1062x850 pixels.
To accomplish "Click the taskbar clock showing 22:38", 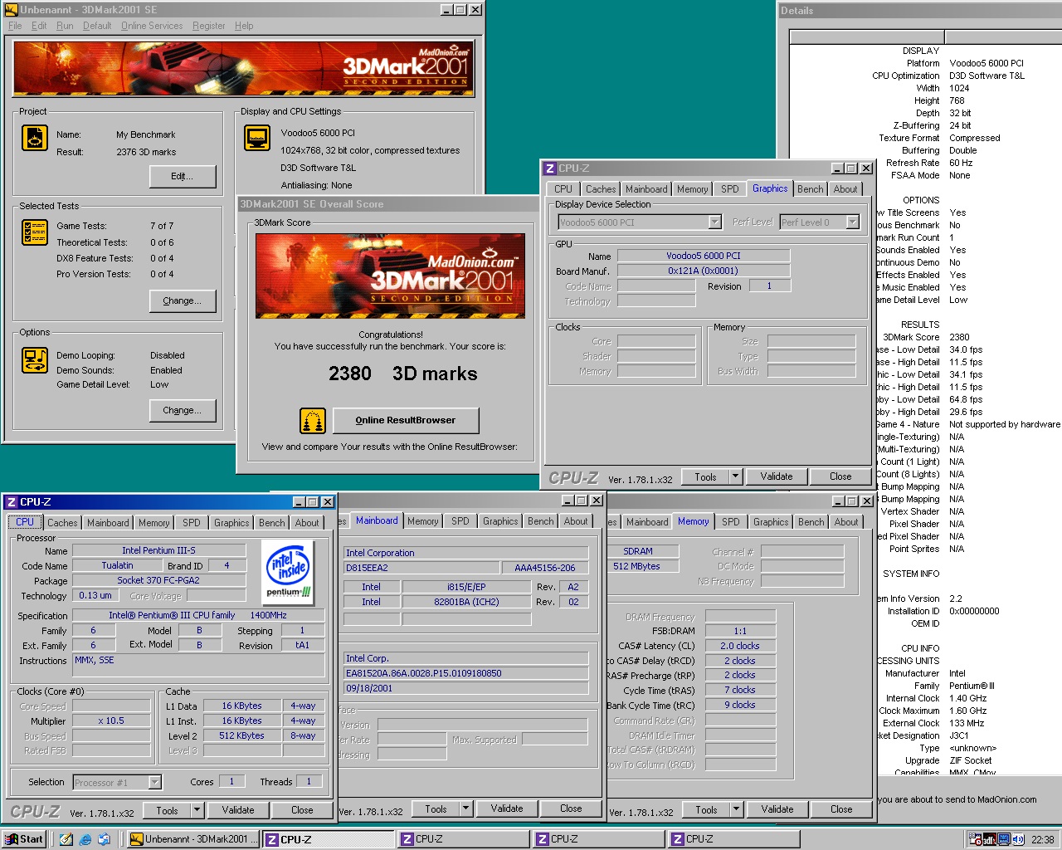I will coord(1042,839).
